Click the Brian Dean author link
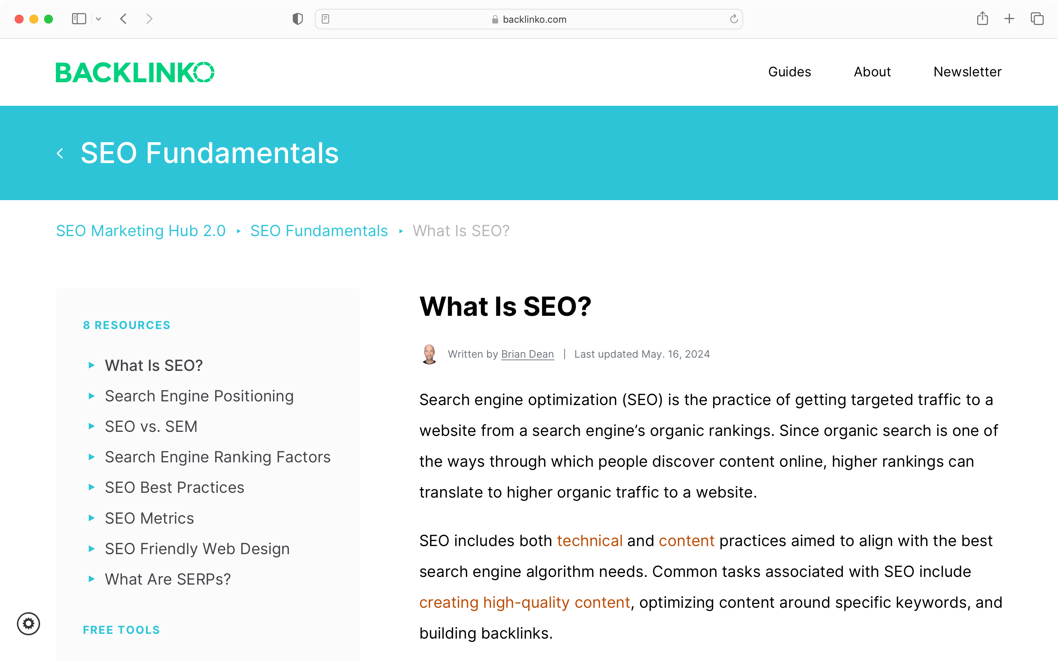Image resolution: width=1058 pixels, height=661 pixels. (527, 353)
